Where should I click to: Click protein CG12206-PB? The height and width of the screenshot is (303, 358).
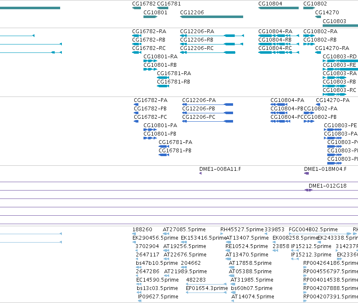(x=199, y=109)
